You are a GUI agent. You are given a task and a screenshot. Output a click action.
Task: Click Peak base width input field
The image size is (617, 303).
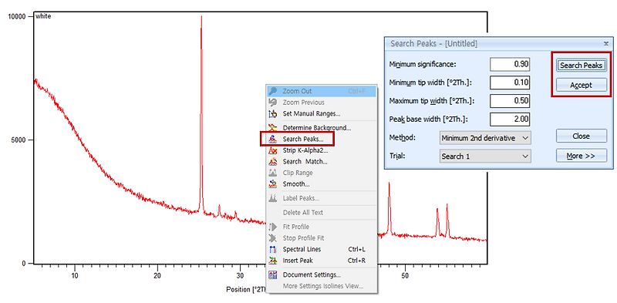coord(510,119)
